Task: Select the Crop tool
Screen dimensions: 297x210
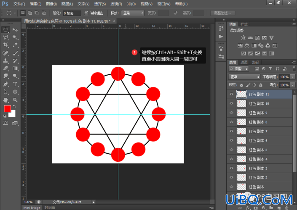Action: [x=5, y=45]
